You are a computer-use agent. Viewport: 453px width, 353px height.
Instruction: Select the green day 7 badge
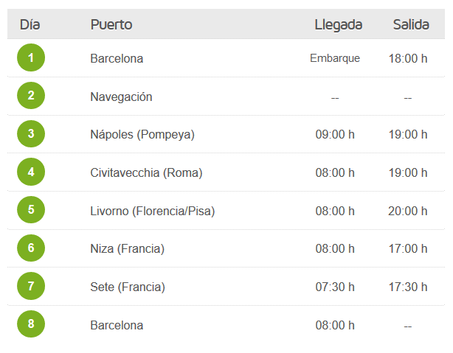pos(31,286)
